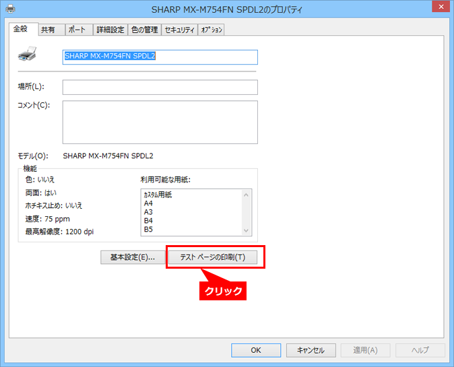Switch to the セキュリティ tab
This screenshot has height=367, width=454.
180,30
